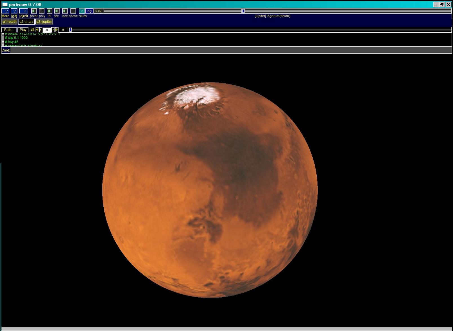Step back one frame
This screenshot has height=331, width=453.
coord(41,30)
